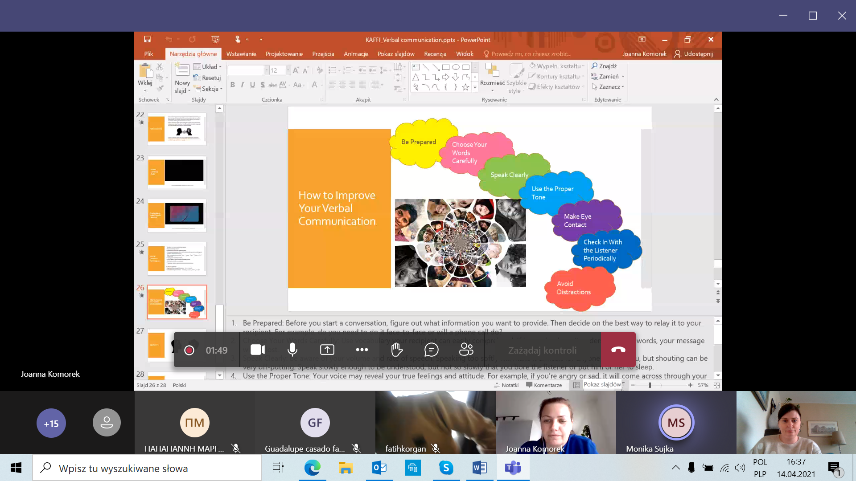Screen dimensions: 856x481
Task: Open Microsoft Edge from the taskbar
Action: pyautogui.click(x=313, y=468)
